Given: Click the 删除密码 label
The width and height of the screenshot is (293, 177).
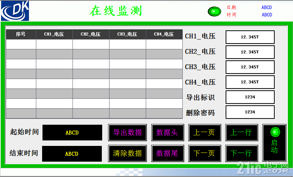Looking at the screenshot, I should pyautogui.click(x=200, y=113).
